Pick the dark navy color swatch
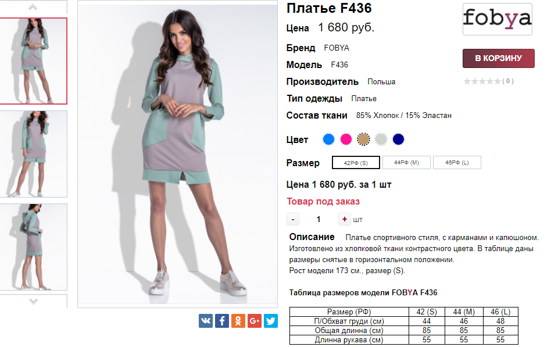This screenshot has height=347, width=551. tap(398, 139)
